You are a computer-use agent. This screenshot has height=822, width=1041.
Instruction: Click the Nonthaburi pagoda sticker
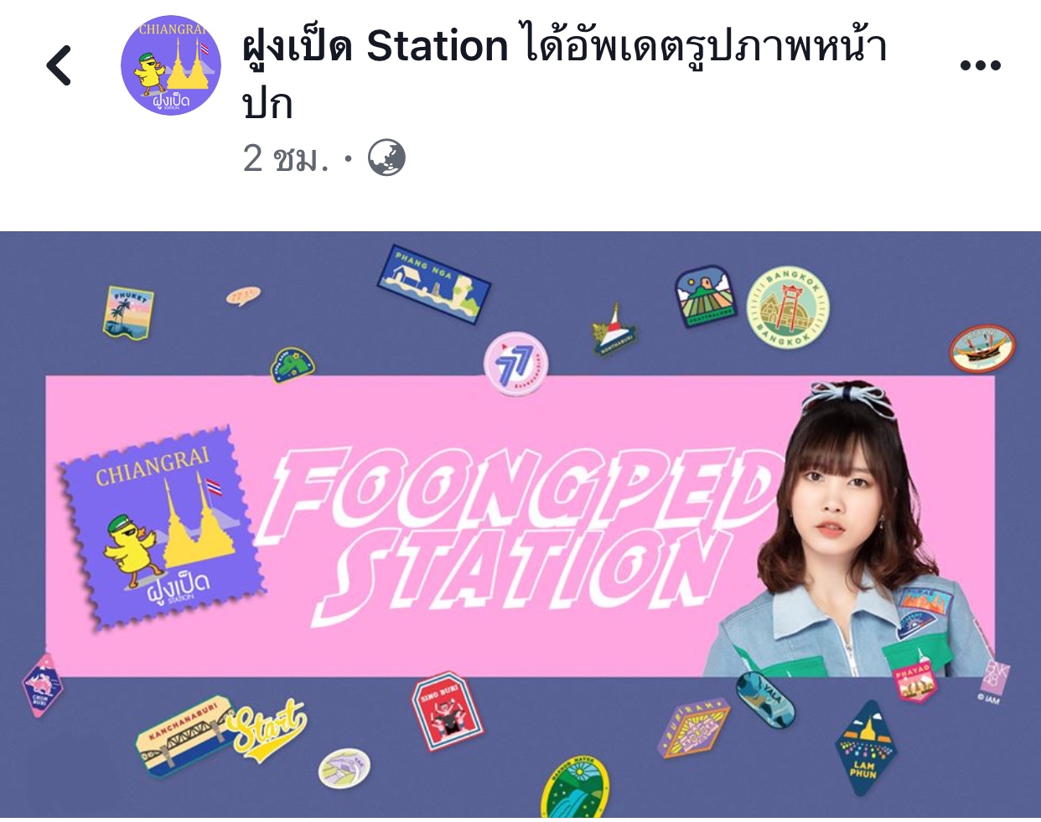click(x=614, y=330)
